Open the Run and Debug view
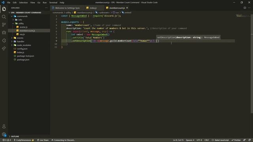The image size is (253, 142). coord(4,32)
